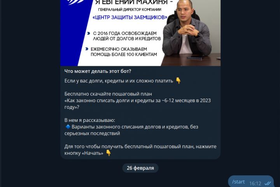This screenshot has height=187, width=280.
Task: Click the smartphone lying on the desk
Action: point(195,57)
